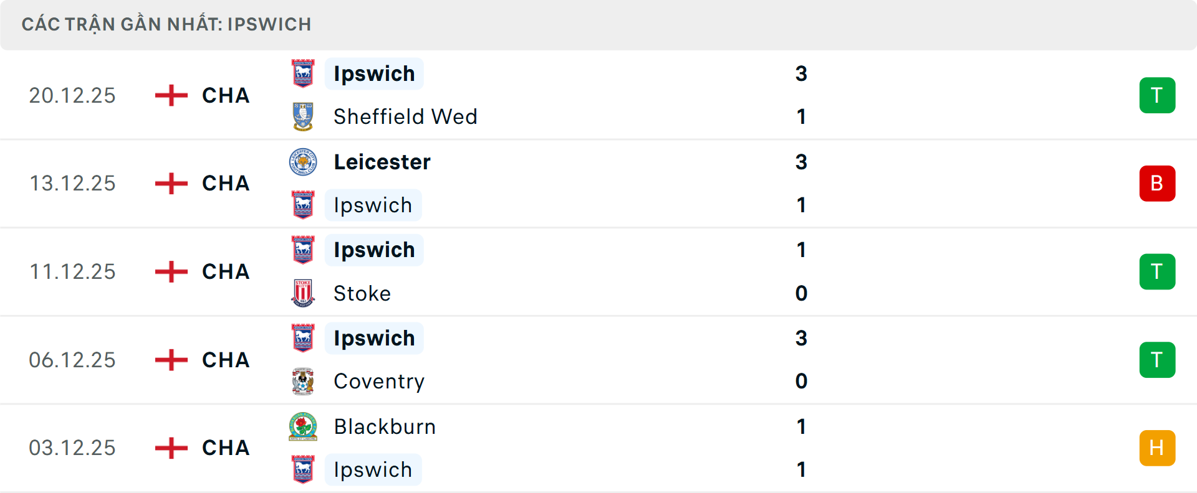Image resolution: width=1197 pixels, height=493 pixels.
Task: Click the green T result indicator for the Coventry win
Action: [x=1158, y=360]
